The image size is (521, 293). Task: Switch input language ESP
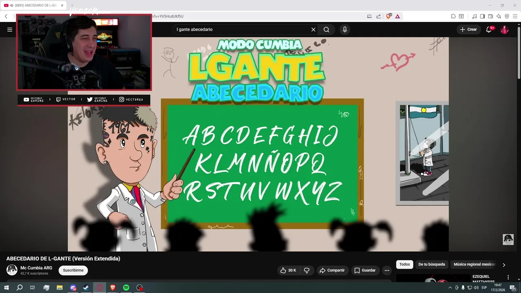tap(484, 288)
